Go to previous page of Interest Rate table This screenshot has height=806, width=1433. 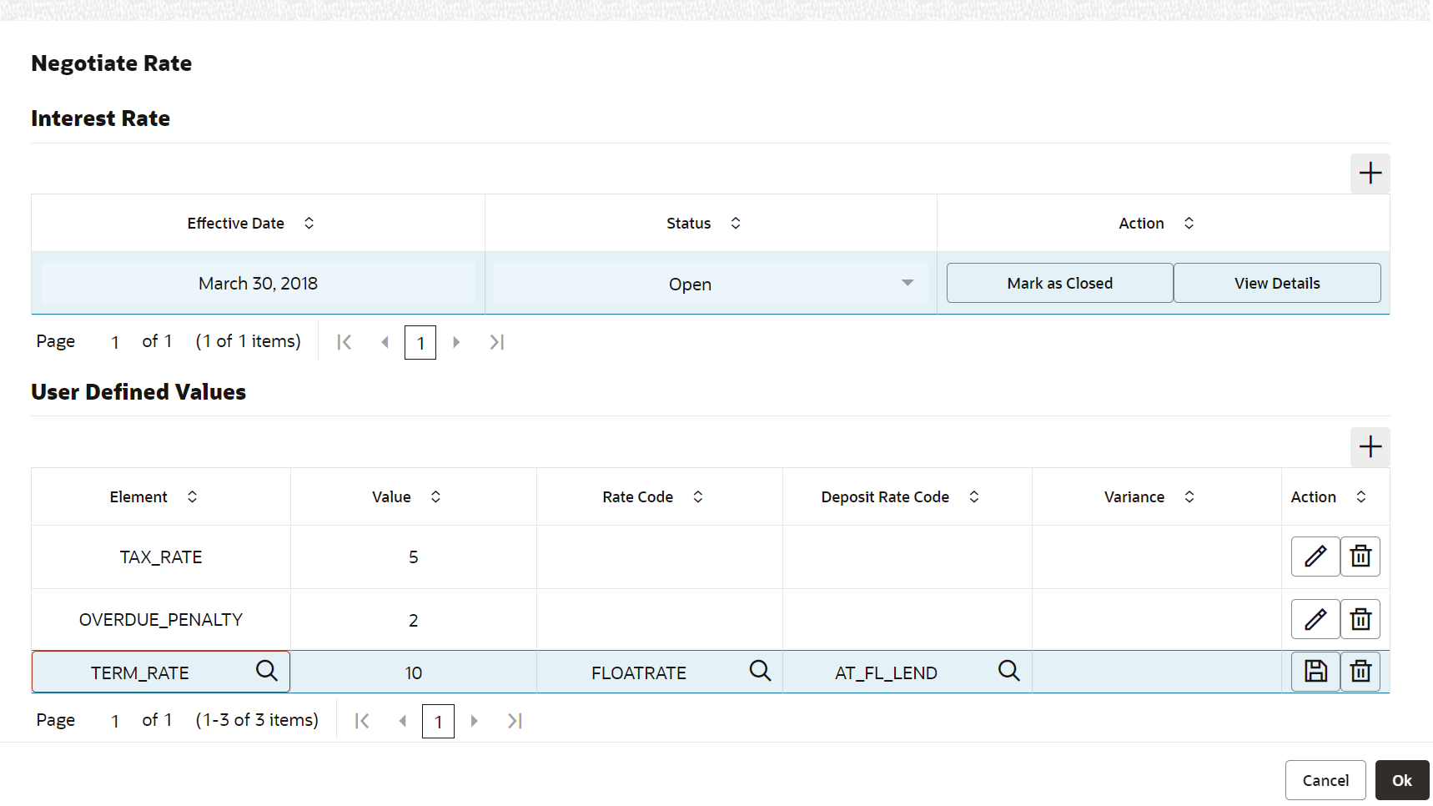point(385,342)
